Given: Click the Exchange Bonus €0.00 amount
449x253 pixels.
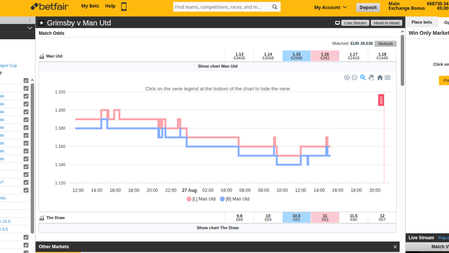Looking at the screenshot, I should tap(442, 8).
